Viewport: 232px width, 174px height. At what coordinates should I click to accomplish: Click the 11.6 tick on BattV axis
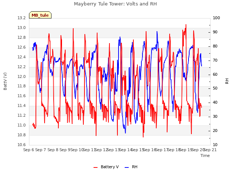click(22, 96)
